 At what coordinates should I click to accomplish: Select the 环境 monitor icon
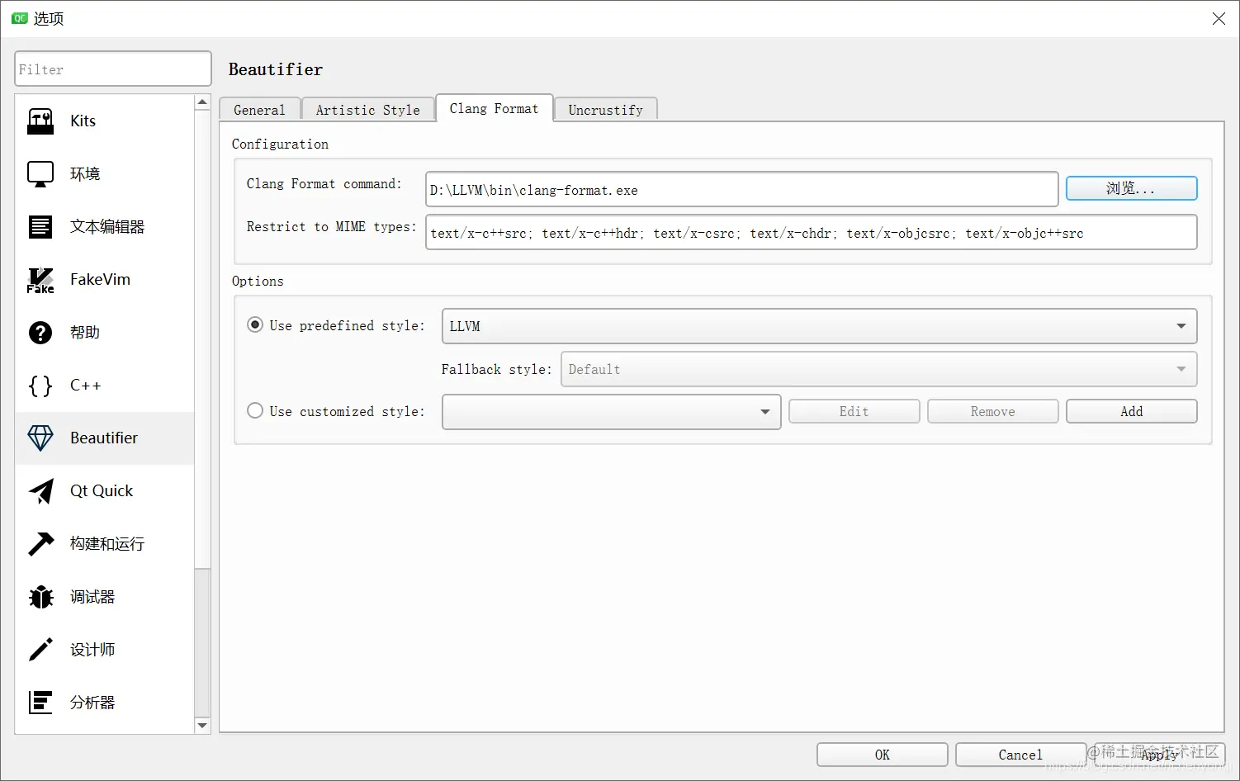[40, 174]
